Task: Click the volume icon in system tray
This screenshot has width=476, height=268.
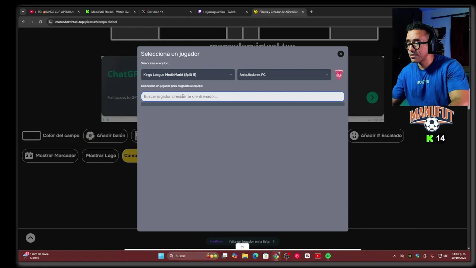Action: 445,256
